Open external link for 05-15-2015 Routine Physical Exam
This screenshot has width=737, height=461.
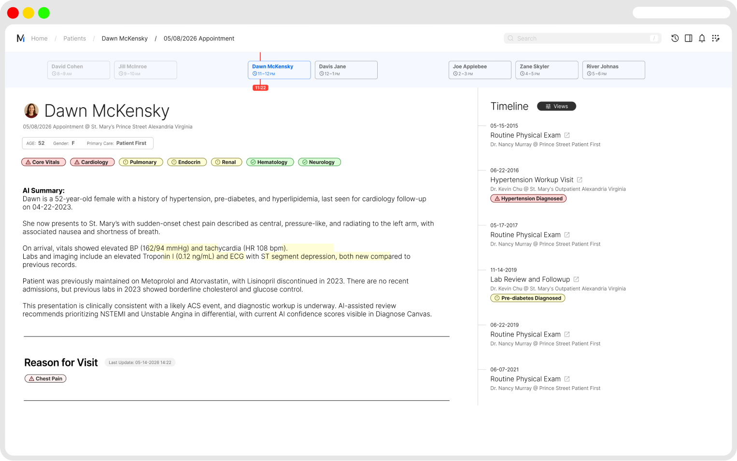tap(567, 135)
